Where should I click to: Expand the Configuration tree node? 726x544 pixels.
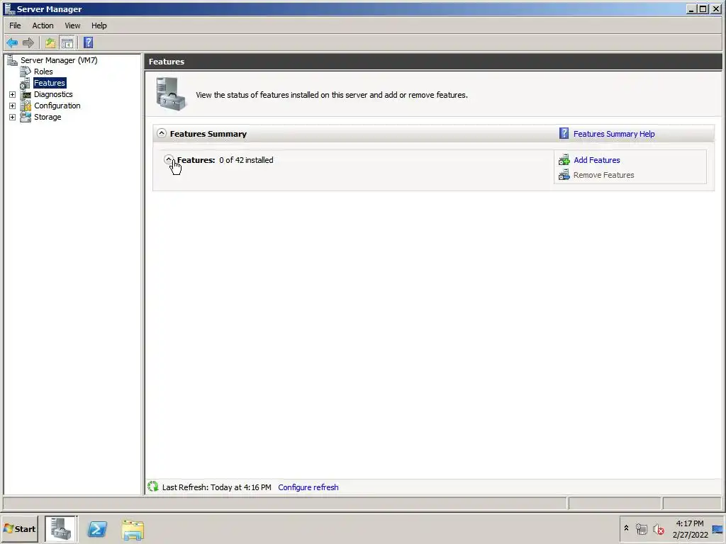tap(13, 106)
